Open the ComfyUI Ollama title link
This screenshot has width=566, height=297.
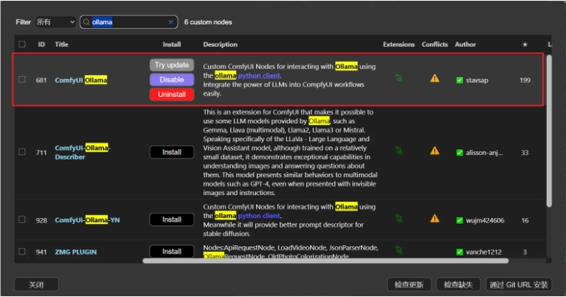pyautogui.click(x=81, y=80)
